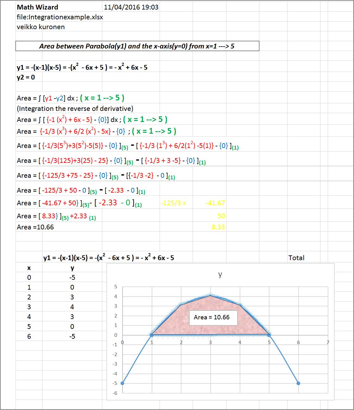Select the Area =10.66 result cell
This screenshot has width=354, height=410.
[x=35, y=227]
